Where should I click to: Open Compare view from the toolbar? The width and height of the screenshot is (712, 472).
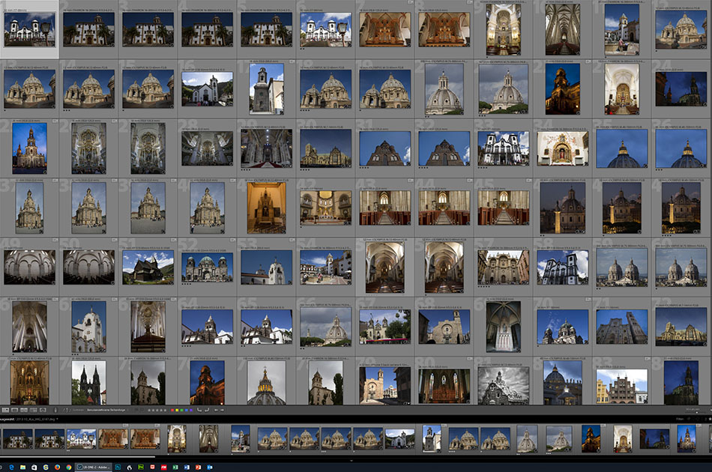pyautogui.click(x=24, y=410)
